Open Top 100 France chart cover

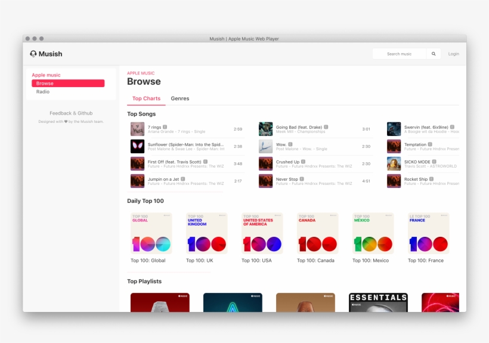(429, 233)
